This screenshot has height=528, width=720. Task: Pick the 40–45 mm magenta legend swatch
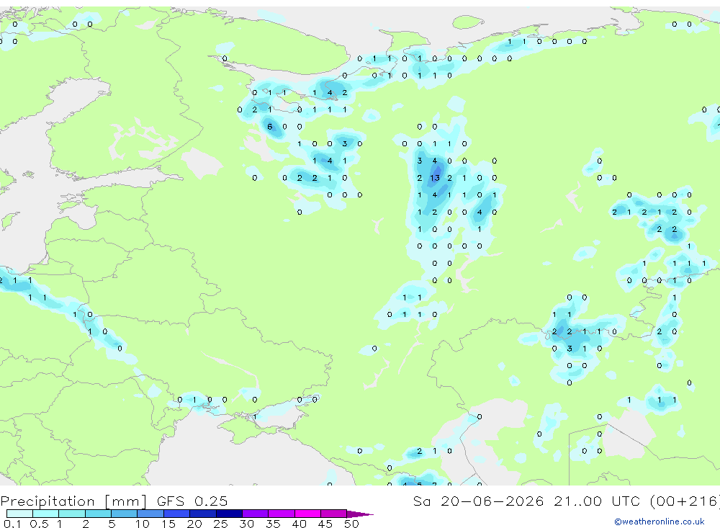pyautogui.click(x=307, y=514)
